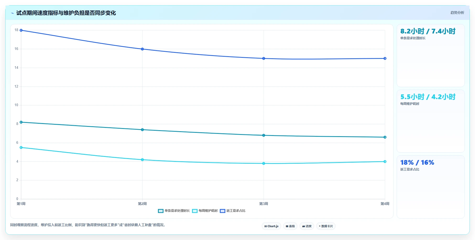The image size is (475, 240).
Task: Click the 18% / 16% stat value
Action: click(417, 163)
